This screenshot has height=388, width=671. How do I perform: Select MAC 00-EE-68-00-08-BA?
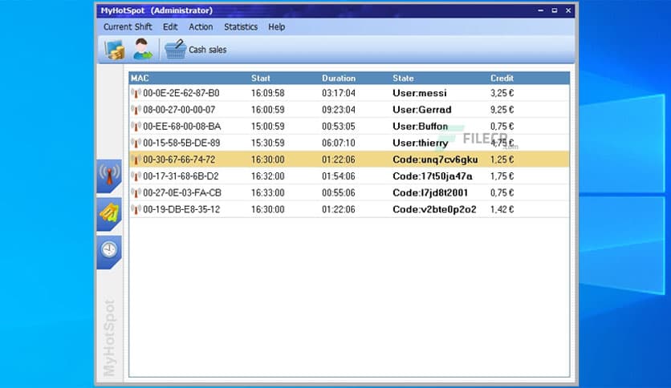click(182, 127)
